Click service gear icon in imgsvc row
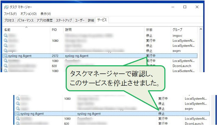 pyautogui.click(x=6, y=36)
